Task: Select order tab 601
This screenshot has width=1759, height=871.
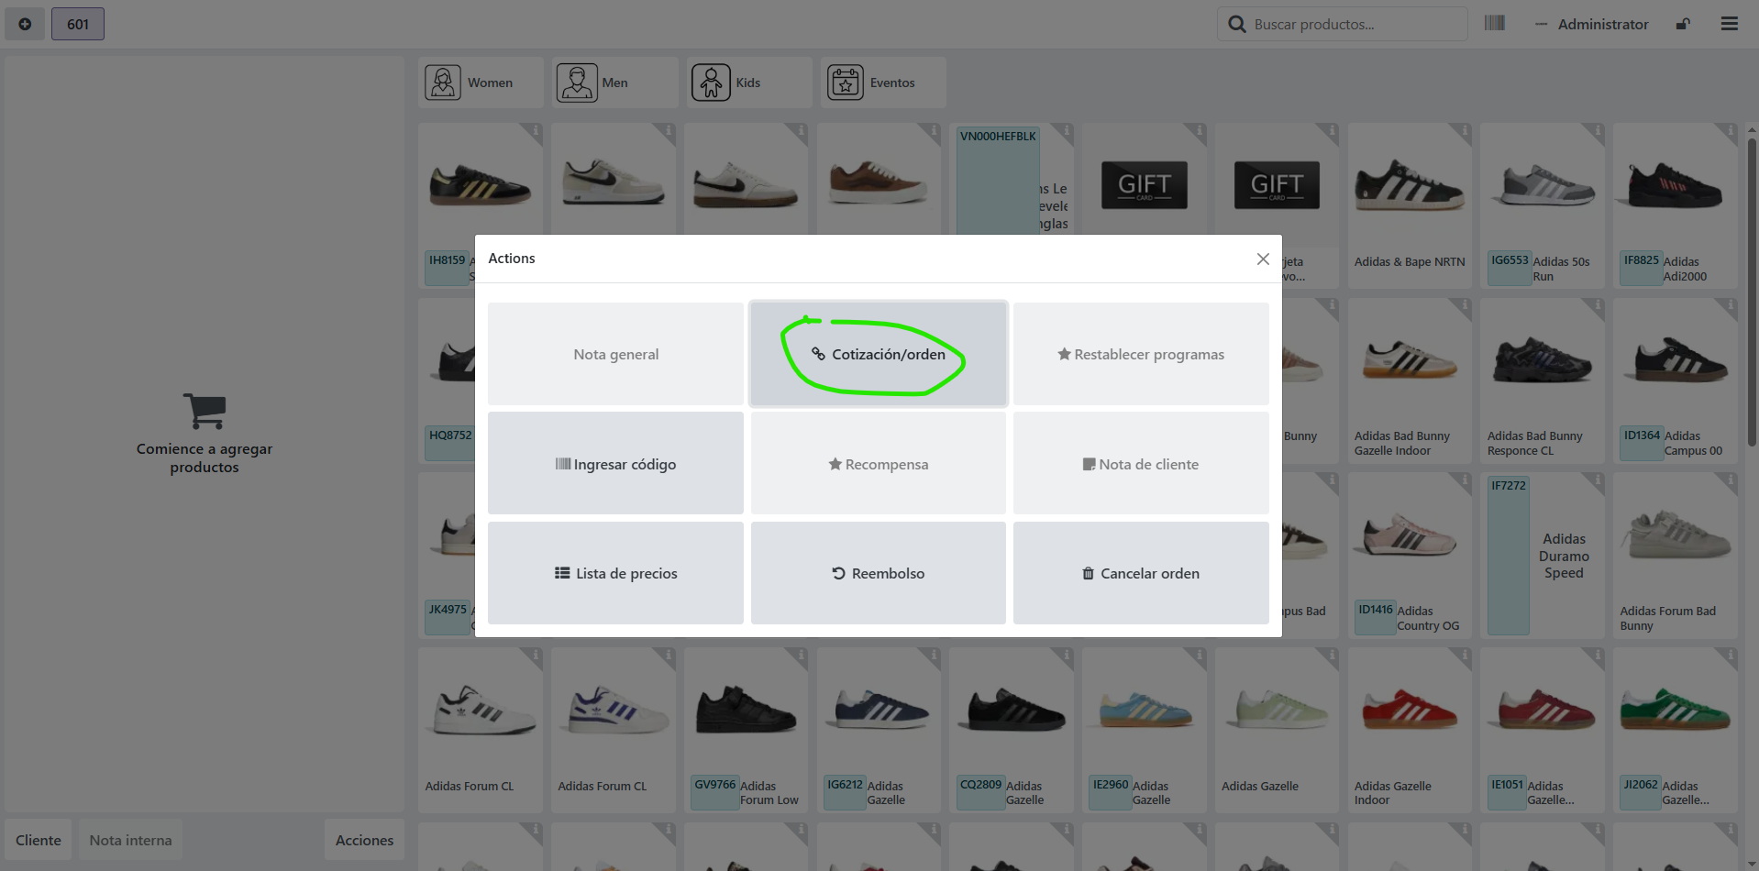Action: tap(78, 24)
